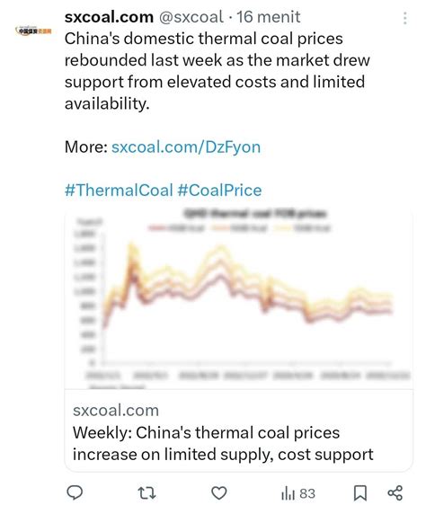Viewport: 426px width, 514px height.
Task: Open the Weekly thermal coal prices headline
Action: [223, 443]
